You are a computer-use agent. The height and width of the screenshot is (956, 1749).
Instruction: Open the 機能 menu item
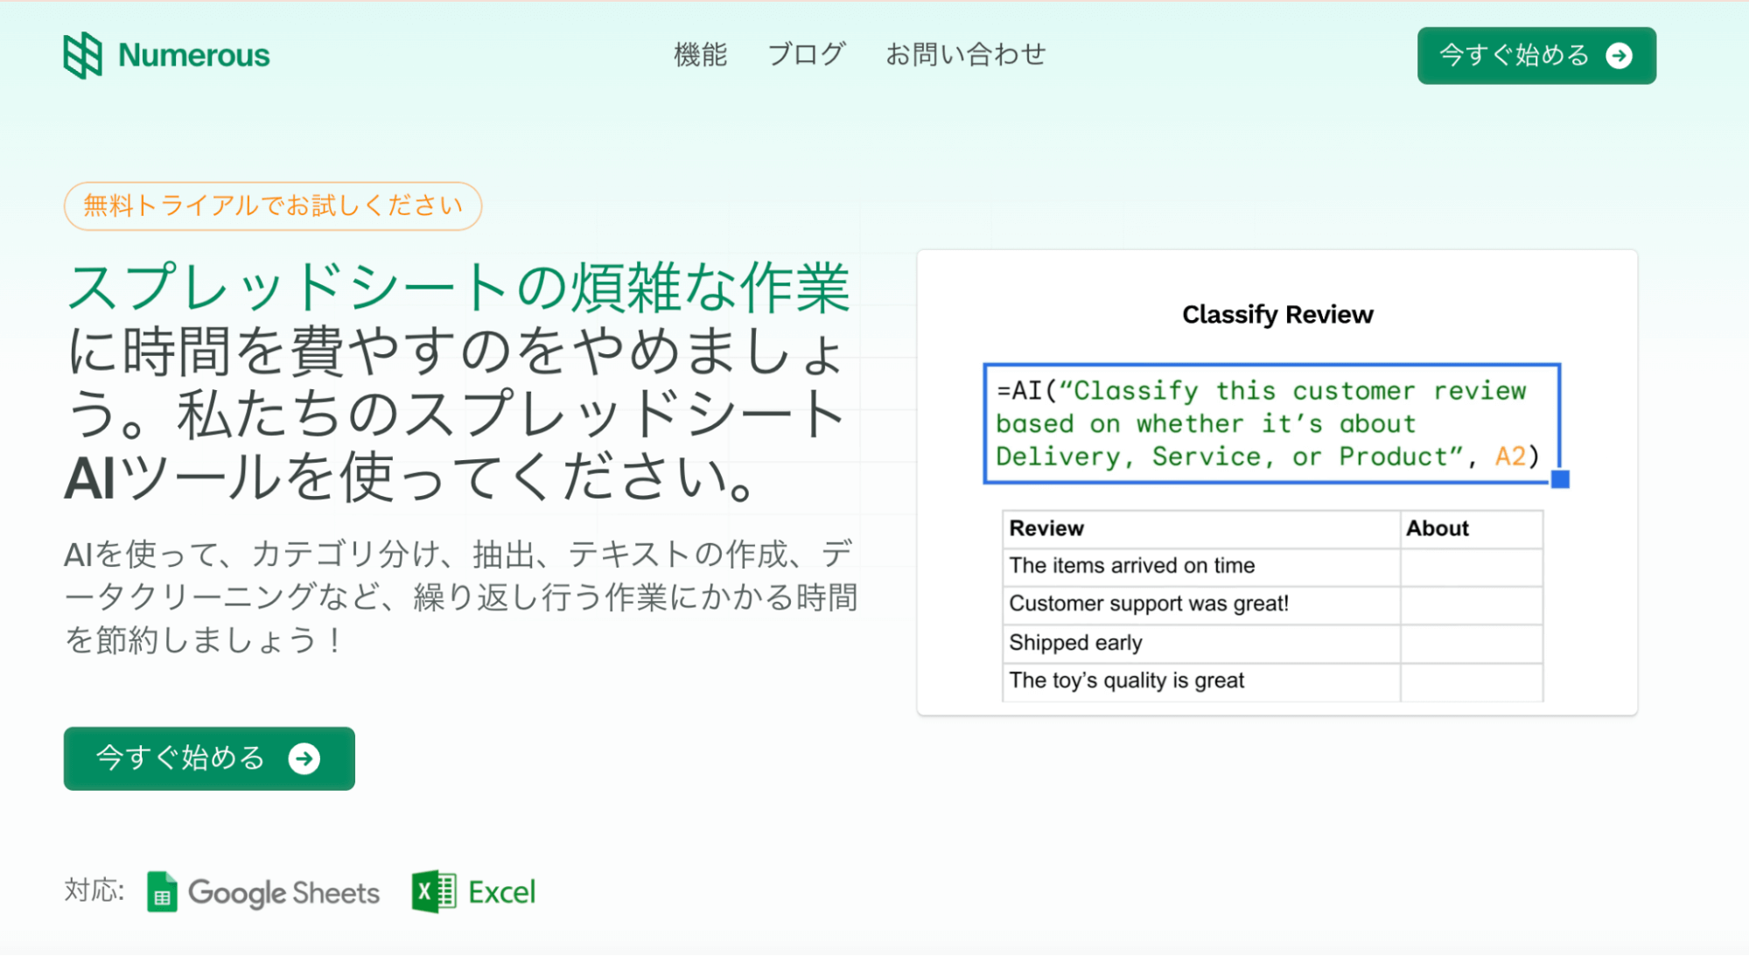(x=700, y=54)
